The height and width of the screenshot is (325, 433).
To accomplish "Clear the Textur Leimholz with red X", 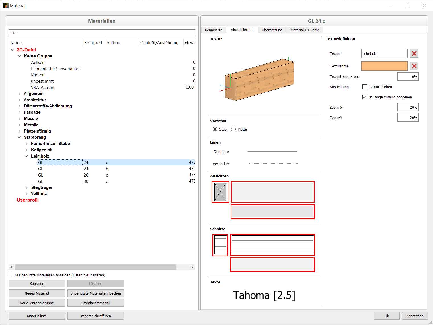I will coord(414,53).
